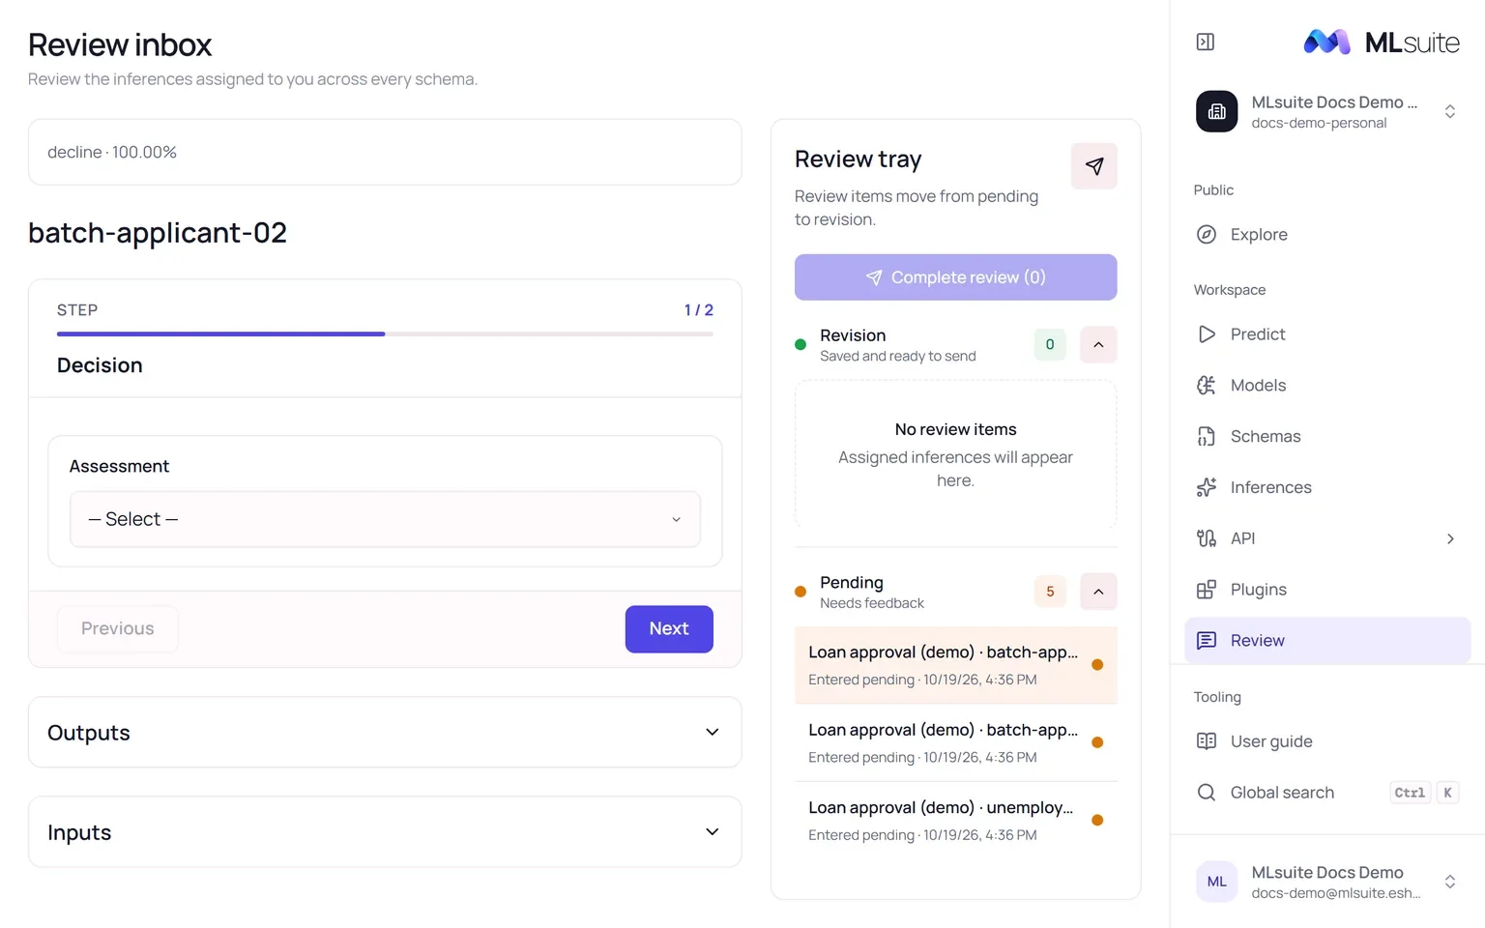The height and width of the screenshot is (928, 1485).
Task: Click the decline 100.00% result box
Action: pyautogui.click(x=385, y=152)
